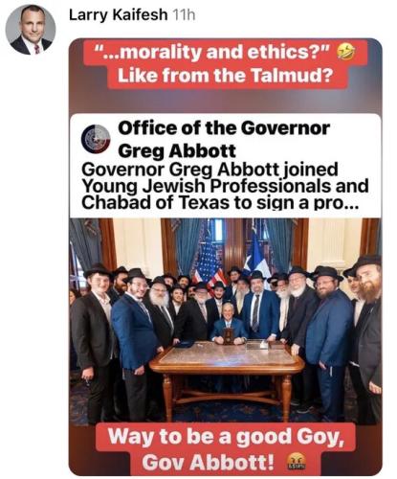
Task: Click the patterned carpet under the table
Action: (227, 412)
